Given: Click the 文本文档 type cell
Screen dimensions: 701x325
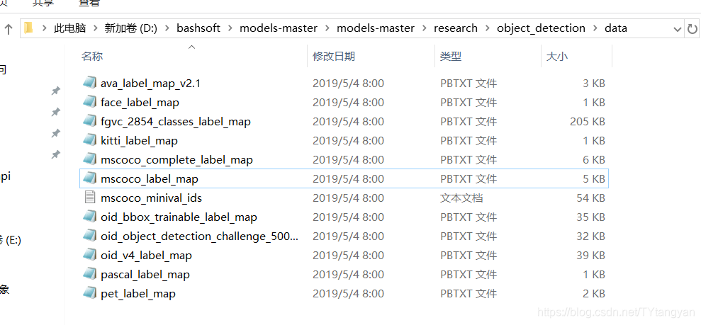Looking at the screenshot, I should (461, 198).
